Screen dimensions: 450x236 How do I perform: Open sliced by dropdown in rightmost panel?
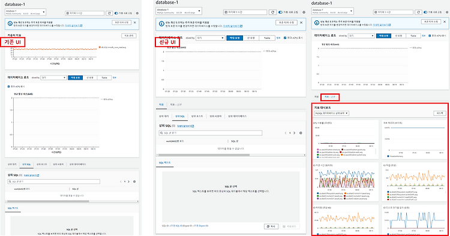click(x=361, y=36)
